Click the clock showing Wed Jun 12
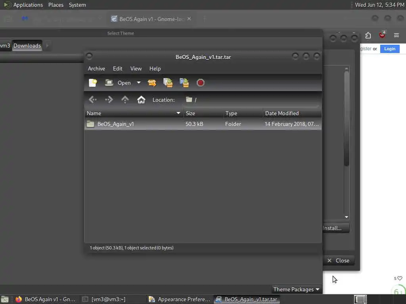The image size is (406, 304). pyautogui.click(x=379, y=5)
